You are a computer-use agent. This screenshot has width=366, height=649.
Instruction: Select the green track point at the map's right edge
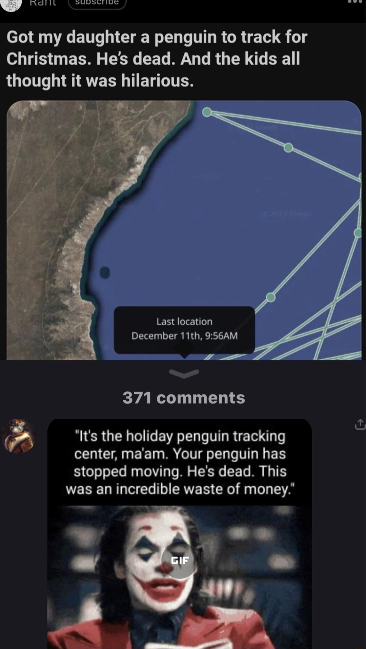pos(358,232)
